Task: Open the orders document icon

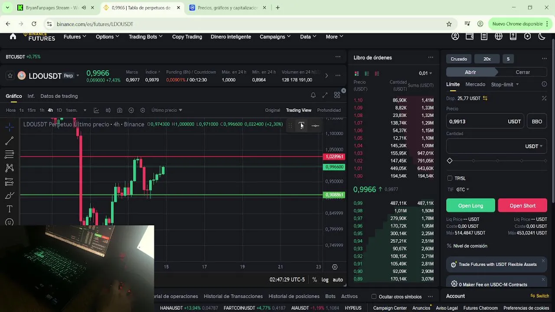Action: pyautogui.click(x=484, y=36)
